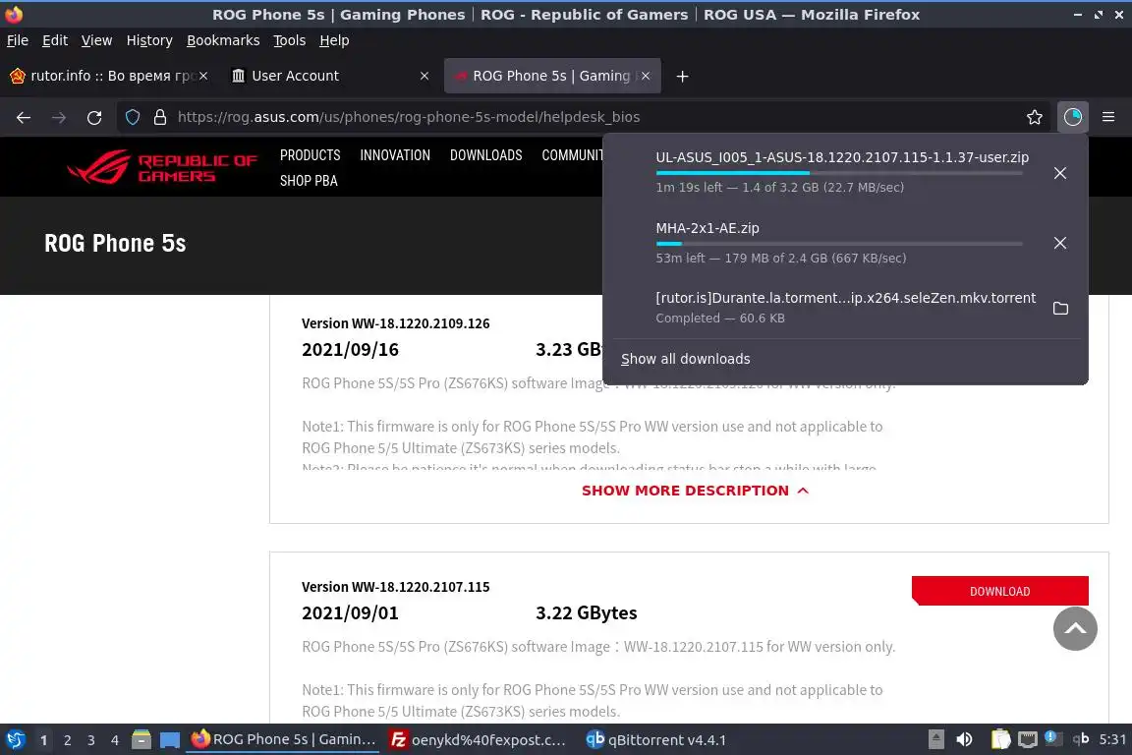Open the file manager taskbar launcher

pos(141,740)
